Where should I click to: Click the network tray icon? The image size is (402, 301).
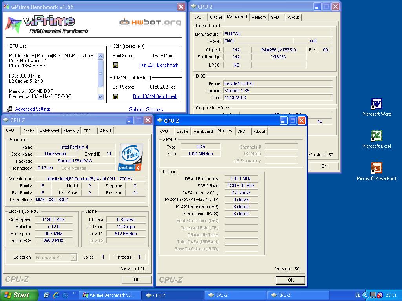(x=373, y=295)
